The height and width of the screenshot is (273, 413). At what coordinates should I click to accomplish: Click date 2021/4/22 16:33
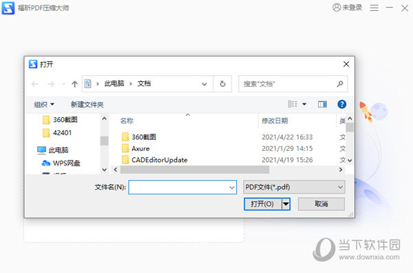tap(287, 137)
